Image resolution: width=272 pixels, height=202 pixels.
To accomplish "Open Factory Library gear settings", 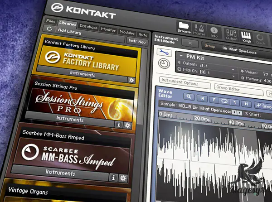I will pos(131,80).
